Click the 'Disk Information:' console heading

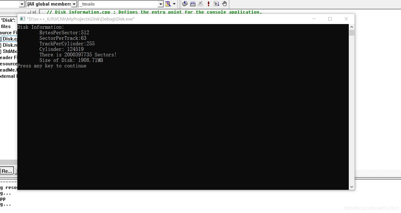click(x=41, y=27)
